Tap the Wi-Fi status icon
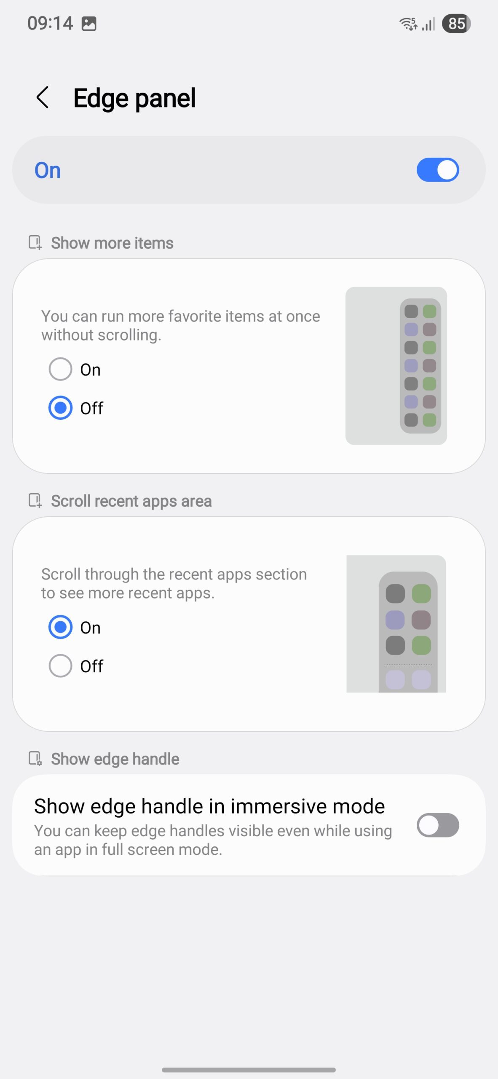The height and width of the screenshot is (1079, 498). (408, 24)
